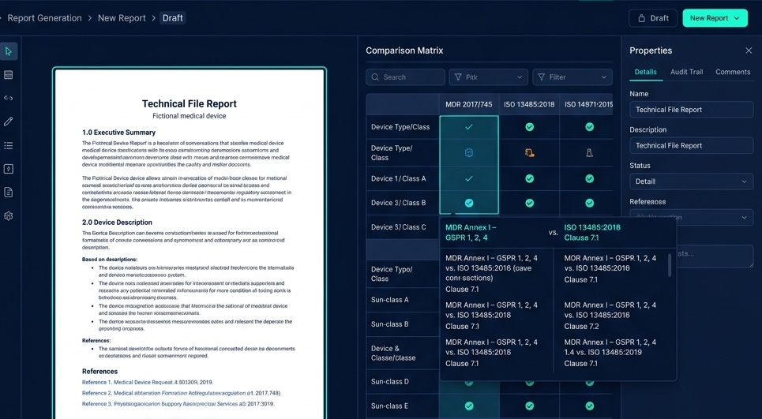
Task: Expand the New Report button chevron
Action: [x=737, y=18]
